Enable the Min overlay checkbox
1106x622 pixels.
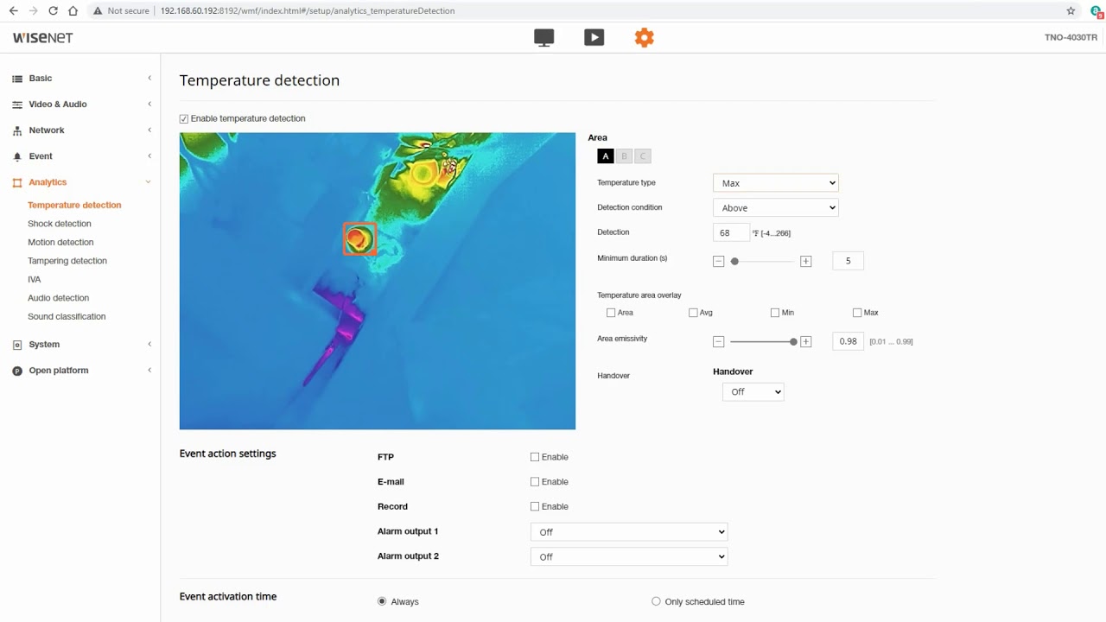[775, 313]
